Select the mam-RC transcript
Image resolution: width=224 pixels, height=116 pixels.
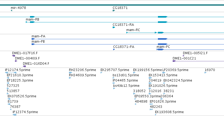[175, 33]
